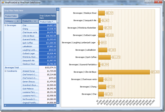Click the pivot grid horizontal scrollbar track

30,105
